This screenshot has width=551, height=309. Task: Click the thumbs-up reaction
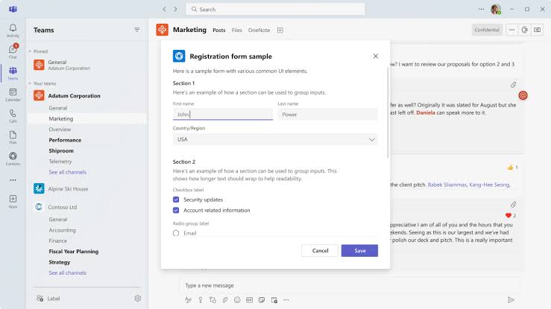click(x=512, y=168)
